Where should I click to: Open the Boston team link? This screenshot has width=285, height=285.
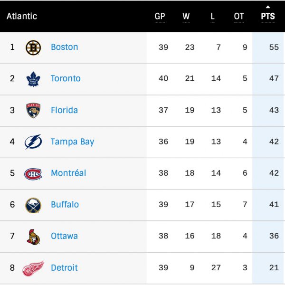(x=64, y=47)
